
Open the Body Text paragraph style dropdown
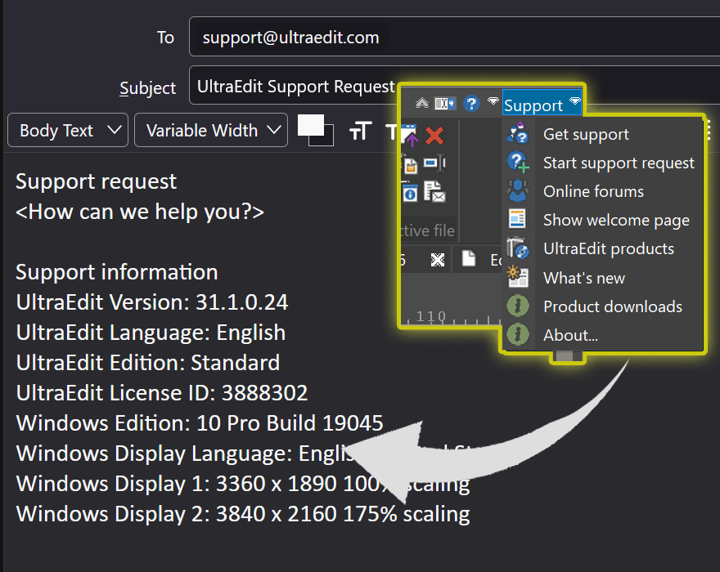click(x=68, y=130)
